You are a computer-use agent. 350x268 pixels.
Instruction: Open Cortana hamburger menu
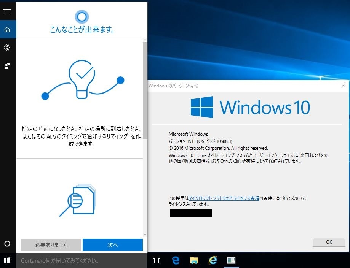7,11
